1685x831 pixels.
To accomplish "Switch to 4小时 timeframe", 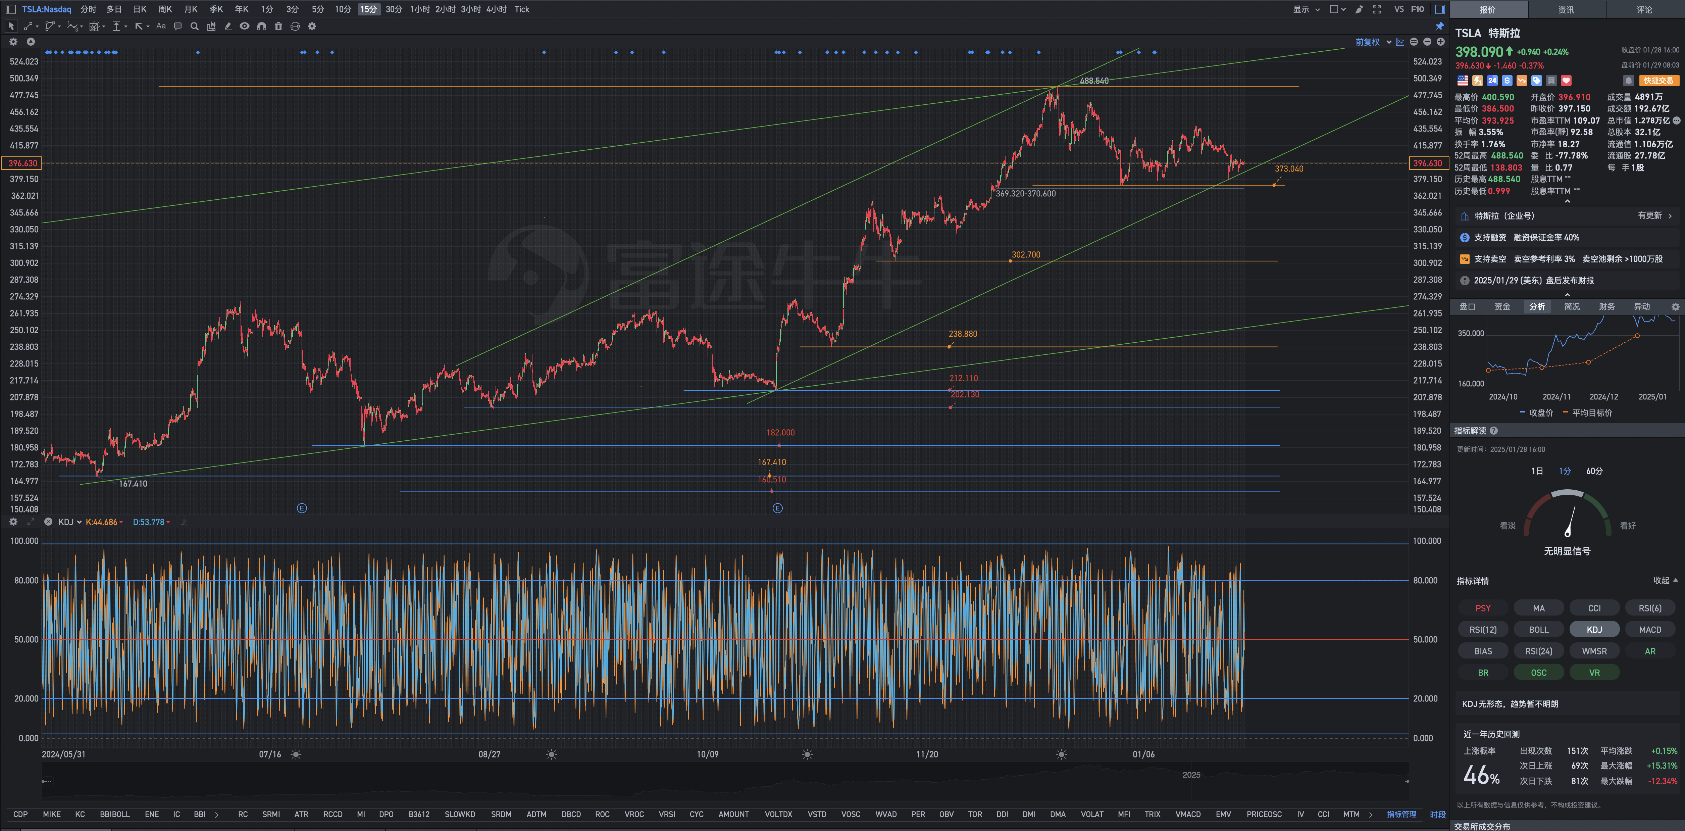I will (x=496, y=9).
